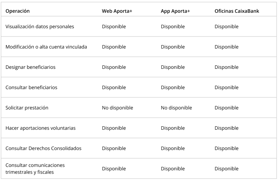Select "Consultar comunicaciones trimestrales y fiscales" label

pos(35,169)
